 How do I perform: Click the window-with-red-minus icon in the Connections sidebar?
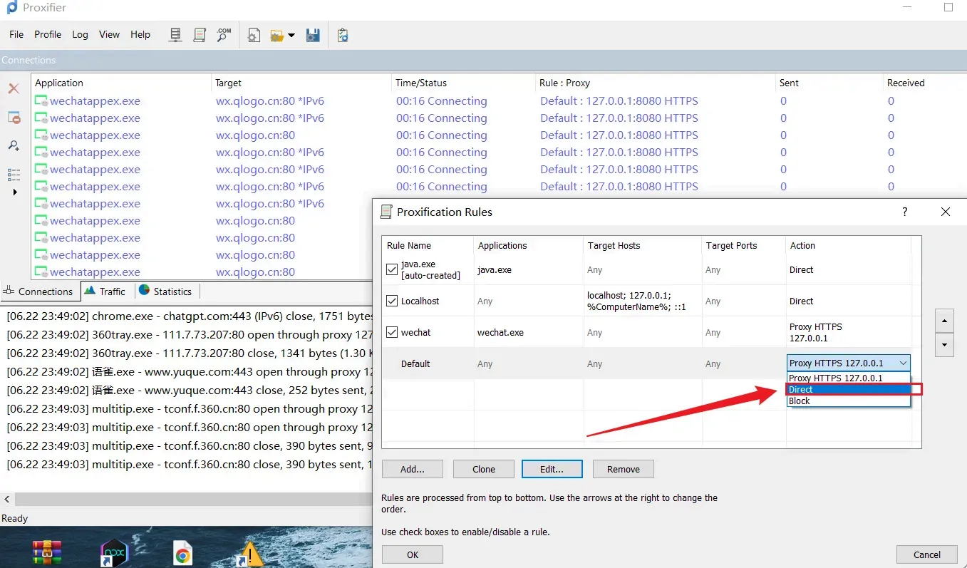tap(14, 118)
